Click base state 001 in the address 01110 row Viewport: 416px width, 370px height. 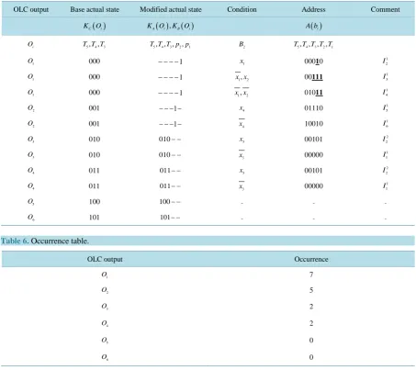[x=95, y=108]
